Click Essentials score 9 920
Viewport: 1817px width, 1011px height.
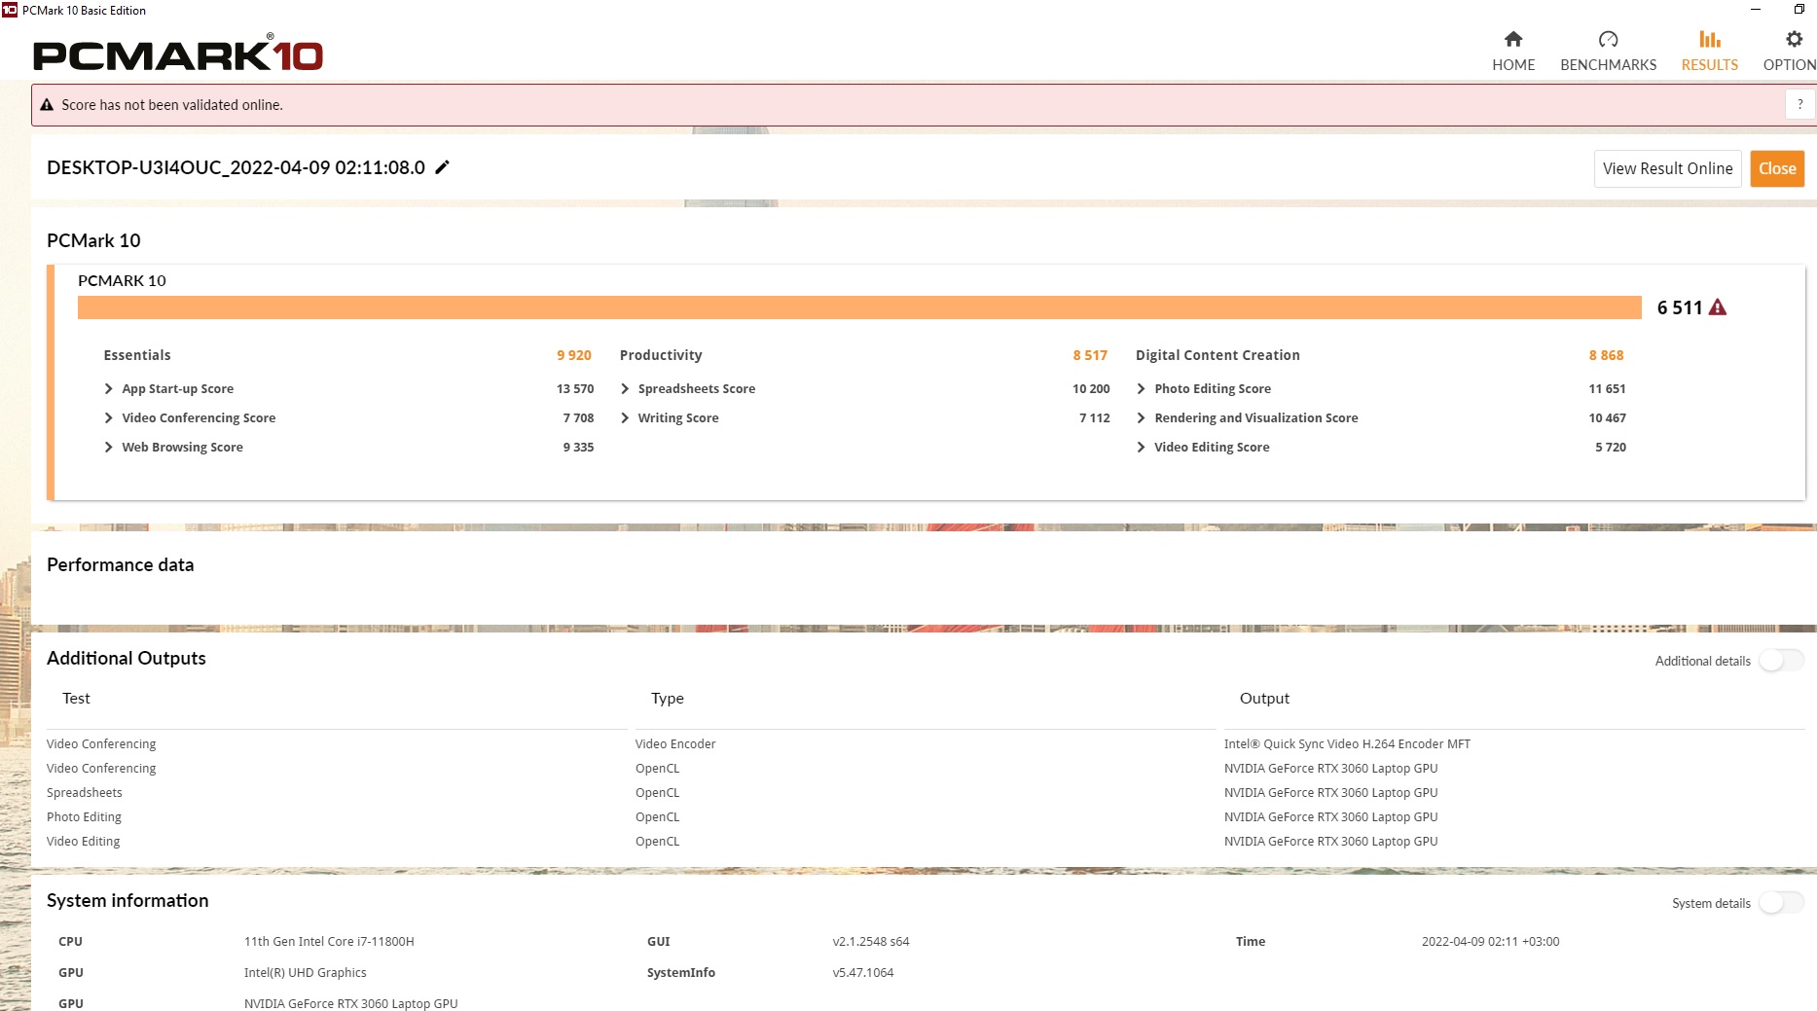pos(574,355)
